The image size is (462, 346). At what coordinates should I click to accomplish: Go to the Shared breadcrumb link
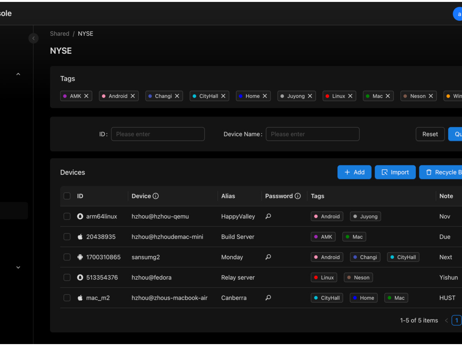tap(60, 34)
